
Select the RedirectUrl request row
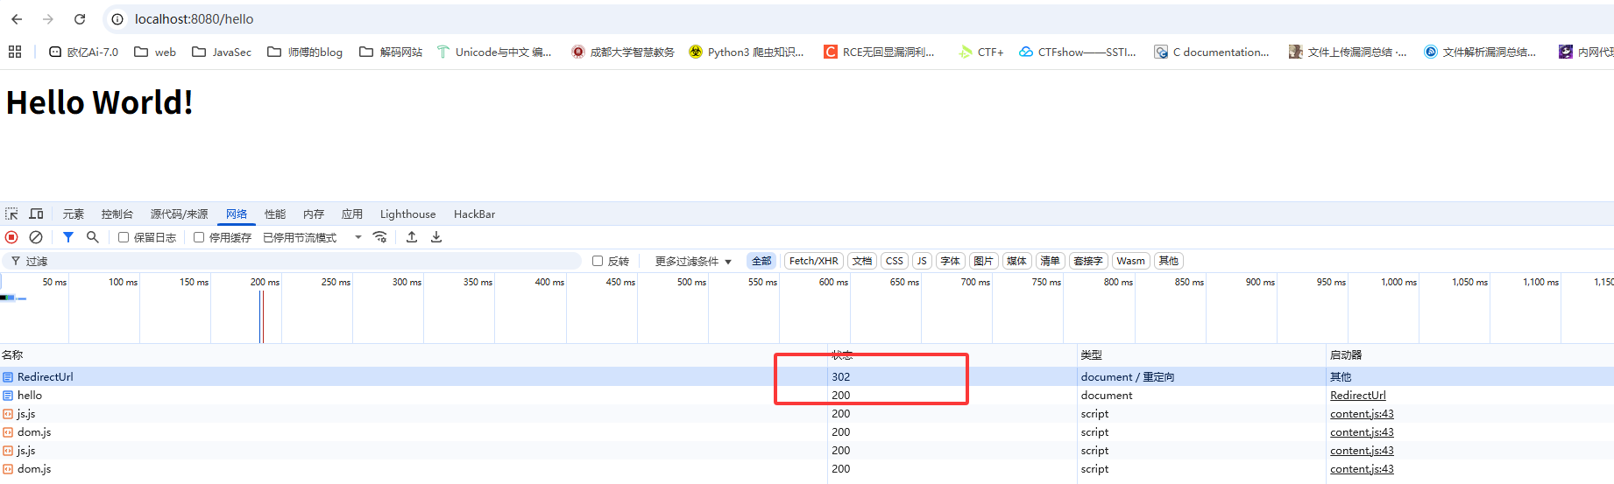point(46,377)
